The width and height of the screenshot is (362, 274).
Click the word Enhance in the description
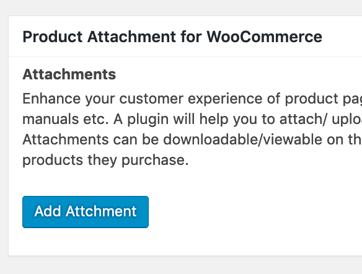pos(51,99)
